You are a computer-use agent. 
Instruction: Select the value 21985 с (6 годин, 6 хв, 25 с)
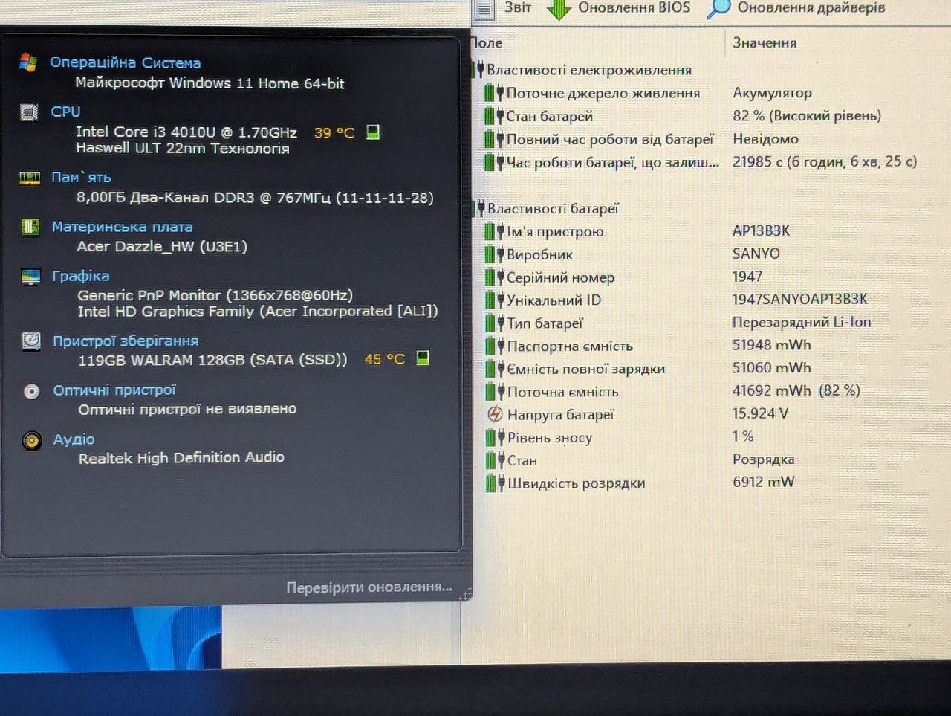pyautogui.click(x=825, y=161)
